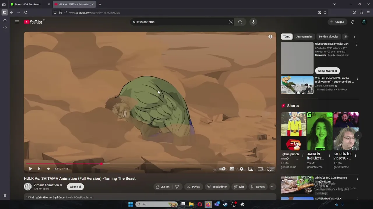This screenshot has width=373, height=209.
Task: Open the Oluştur create menu
Action: click(337, 22)
